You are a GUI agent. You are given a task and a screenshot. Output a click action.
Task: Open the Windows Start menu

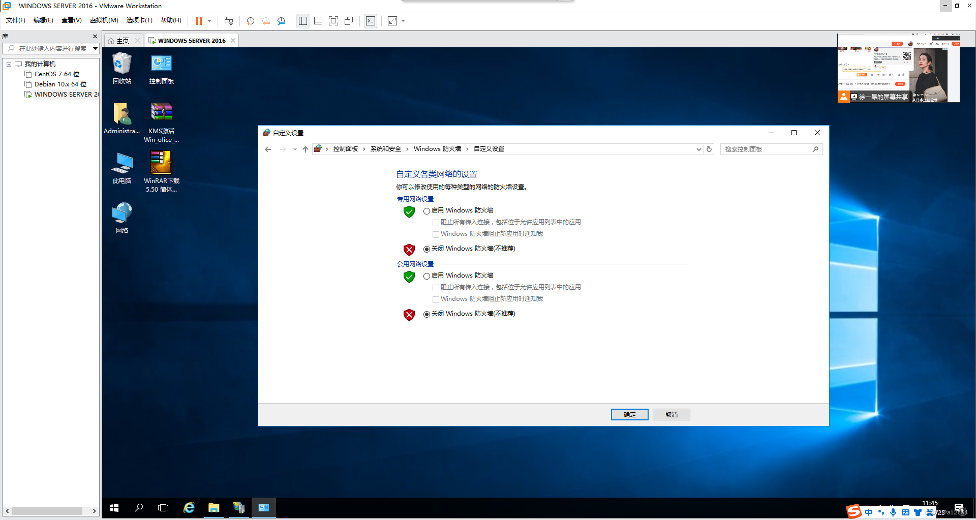click(114, 508)
